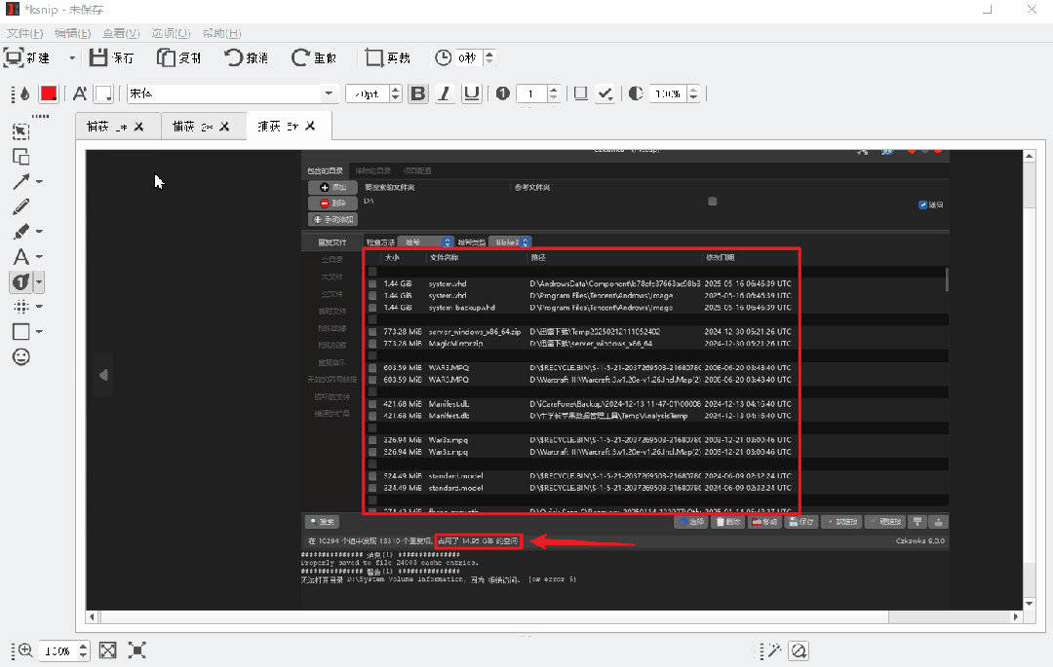Click the fit image to window icon
Screen dimensions: 1053x667
(x=107, y=650)
